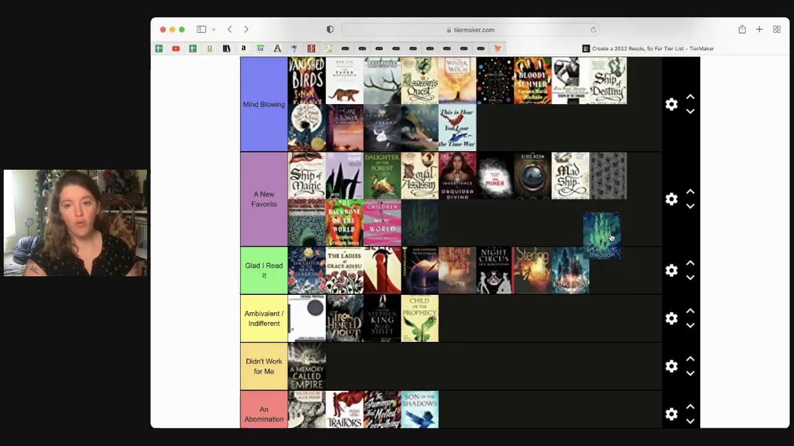Open settings gear for Mind Blowing tier
794x446 pixels.
[671, 104]
